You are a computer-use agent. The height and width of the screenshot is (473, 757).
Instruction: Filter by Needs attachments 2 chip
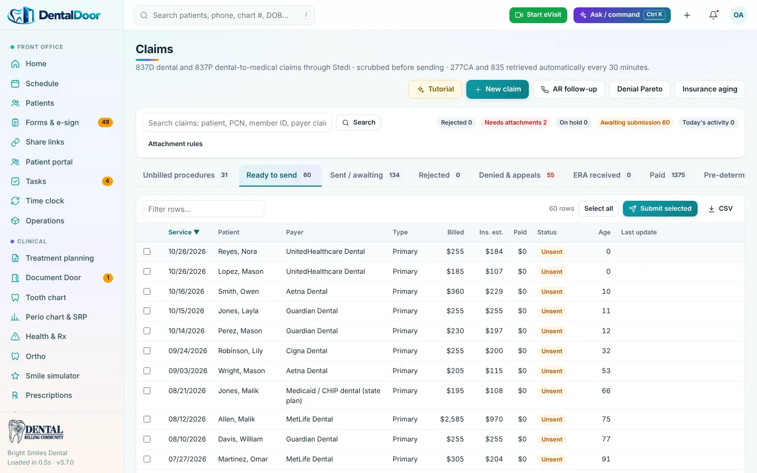[x=516, y=122]
